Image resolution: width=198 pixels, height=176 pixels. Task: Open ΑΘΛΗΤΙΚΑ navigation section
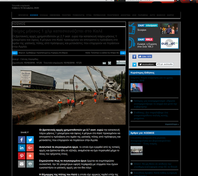pyautogui.click(x=125, y=15)
